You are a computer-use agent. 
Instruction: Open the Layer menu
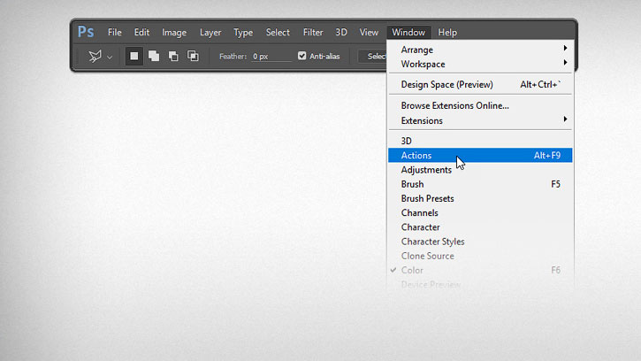pos(210,33)
